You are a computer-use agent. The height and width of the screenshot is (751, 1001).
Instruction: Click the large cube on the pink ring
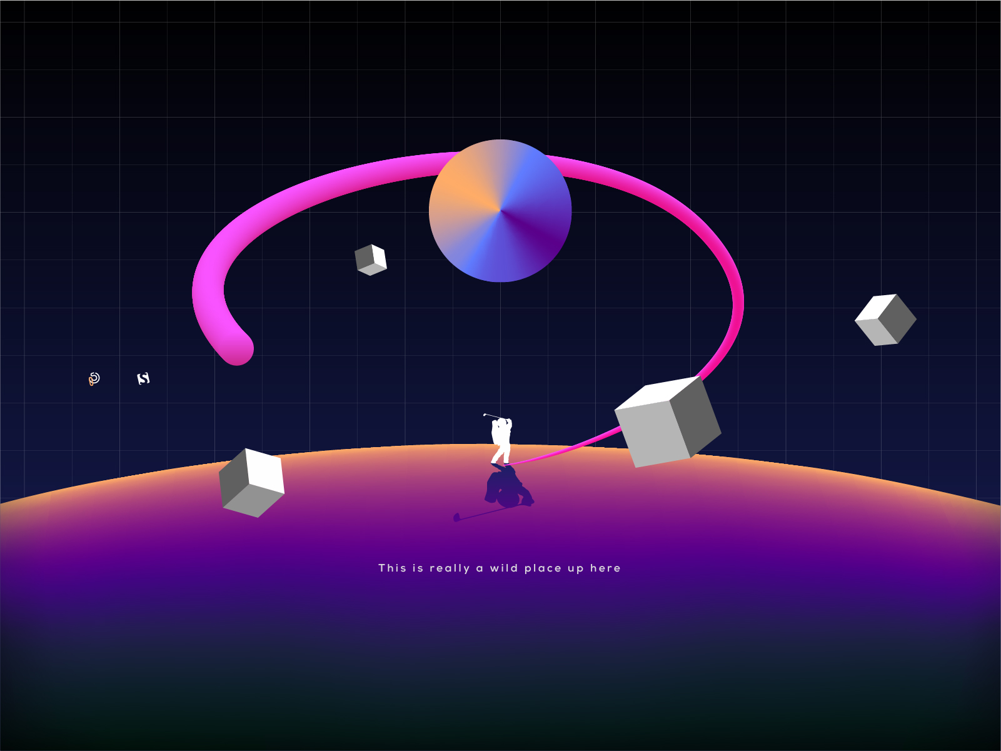[666, 423]
